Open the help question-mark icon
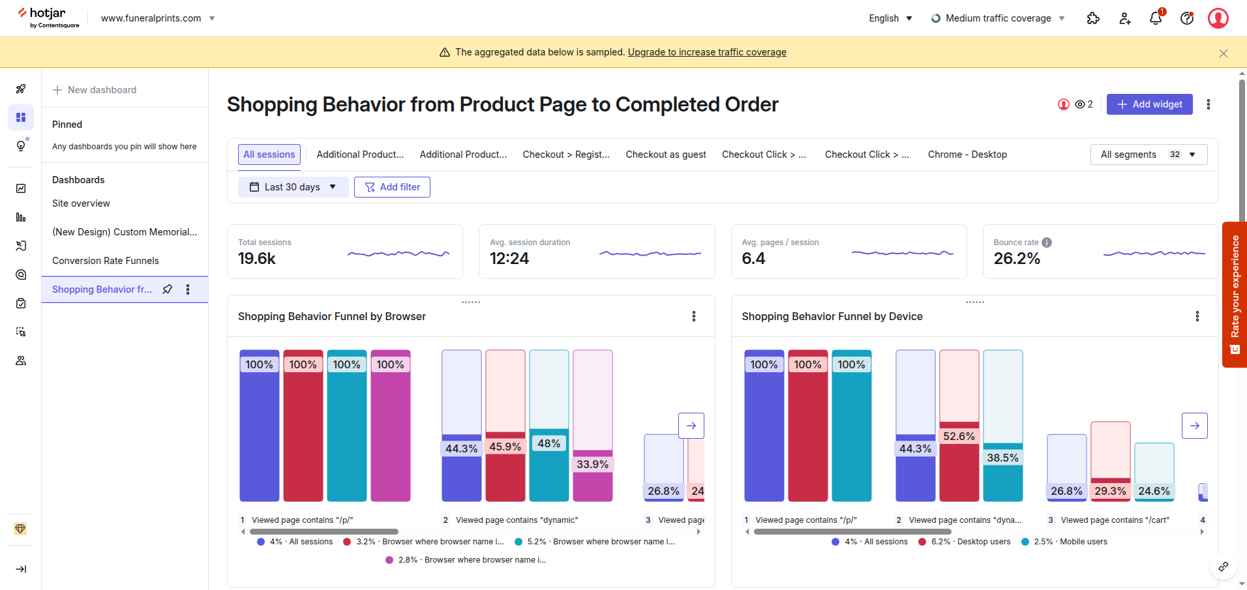Viewport: 1247px width, 590px height. [1186, 18]
